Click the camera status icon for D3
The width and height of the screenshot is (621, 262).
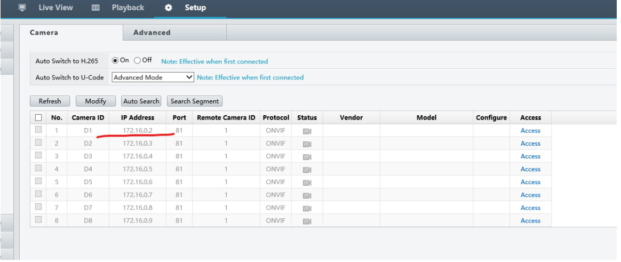coord(307,157)
